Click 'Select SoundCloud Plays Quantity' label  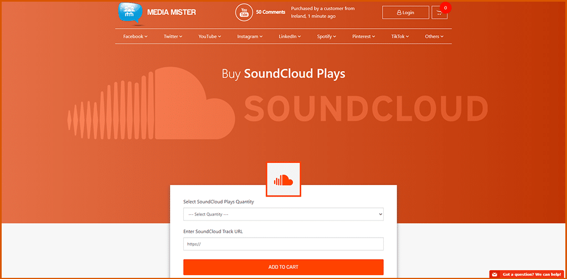pos(218,202)
